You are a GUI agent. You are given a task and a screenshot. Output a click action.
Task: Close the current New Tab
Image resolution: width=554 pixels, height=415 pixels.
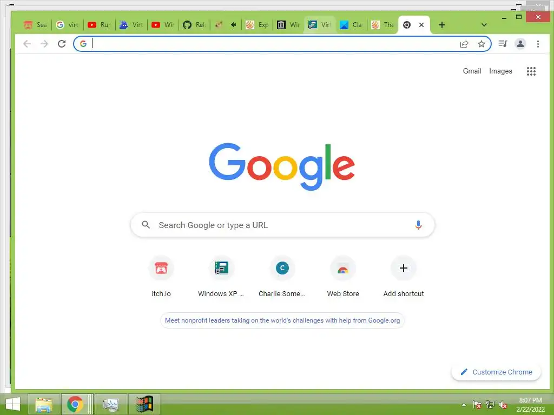421,25
